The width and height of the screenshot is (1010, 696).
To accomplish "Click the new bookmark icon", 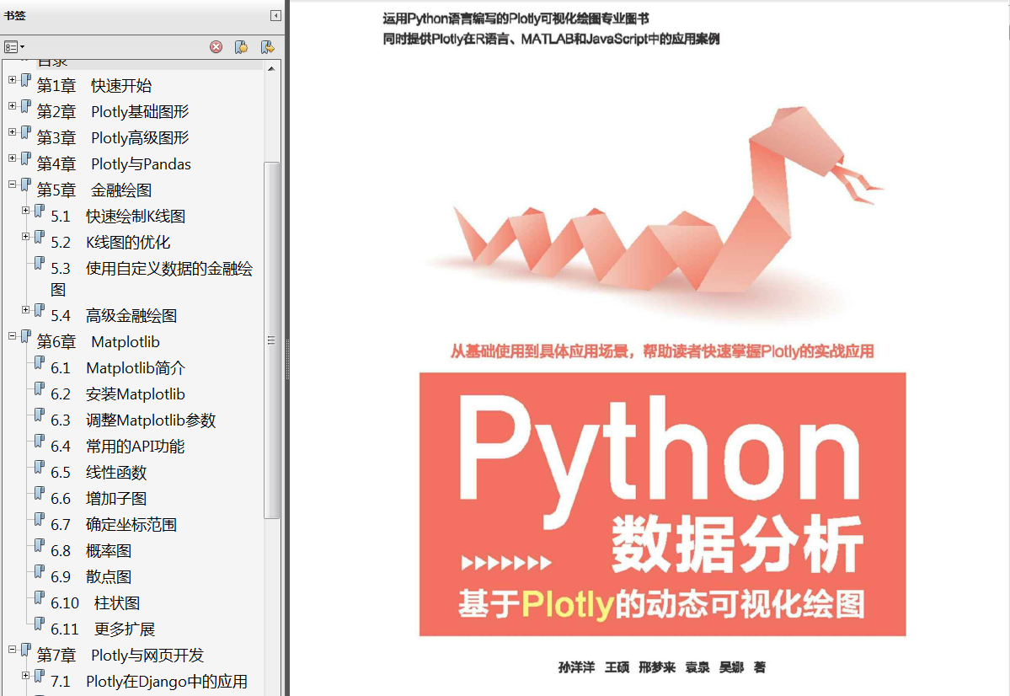I will [x=242, y=47].
